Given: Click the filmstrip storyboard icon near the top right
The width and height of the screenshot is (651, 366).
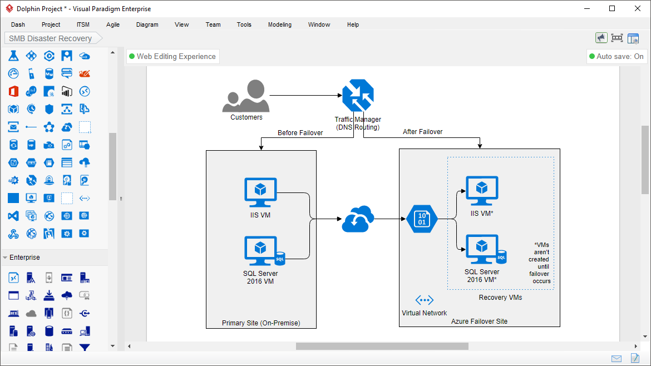Looking at the screenshot, I should (617, 37).
